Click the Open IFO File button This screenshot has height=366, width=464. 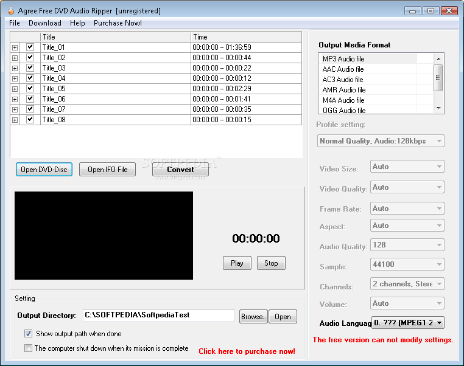(107, 169)
